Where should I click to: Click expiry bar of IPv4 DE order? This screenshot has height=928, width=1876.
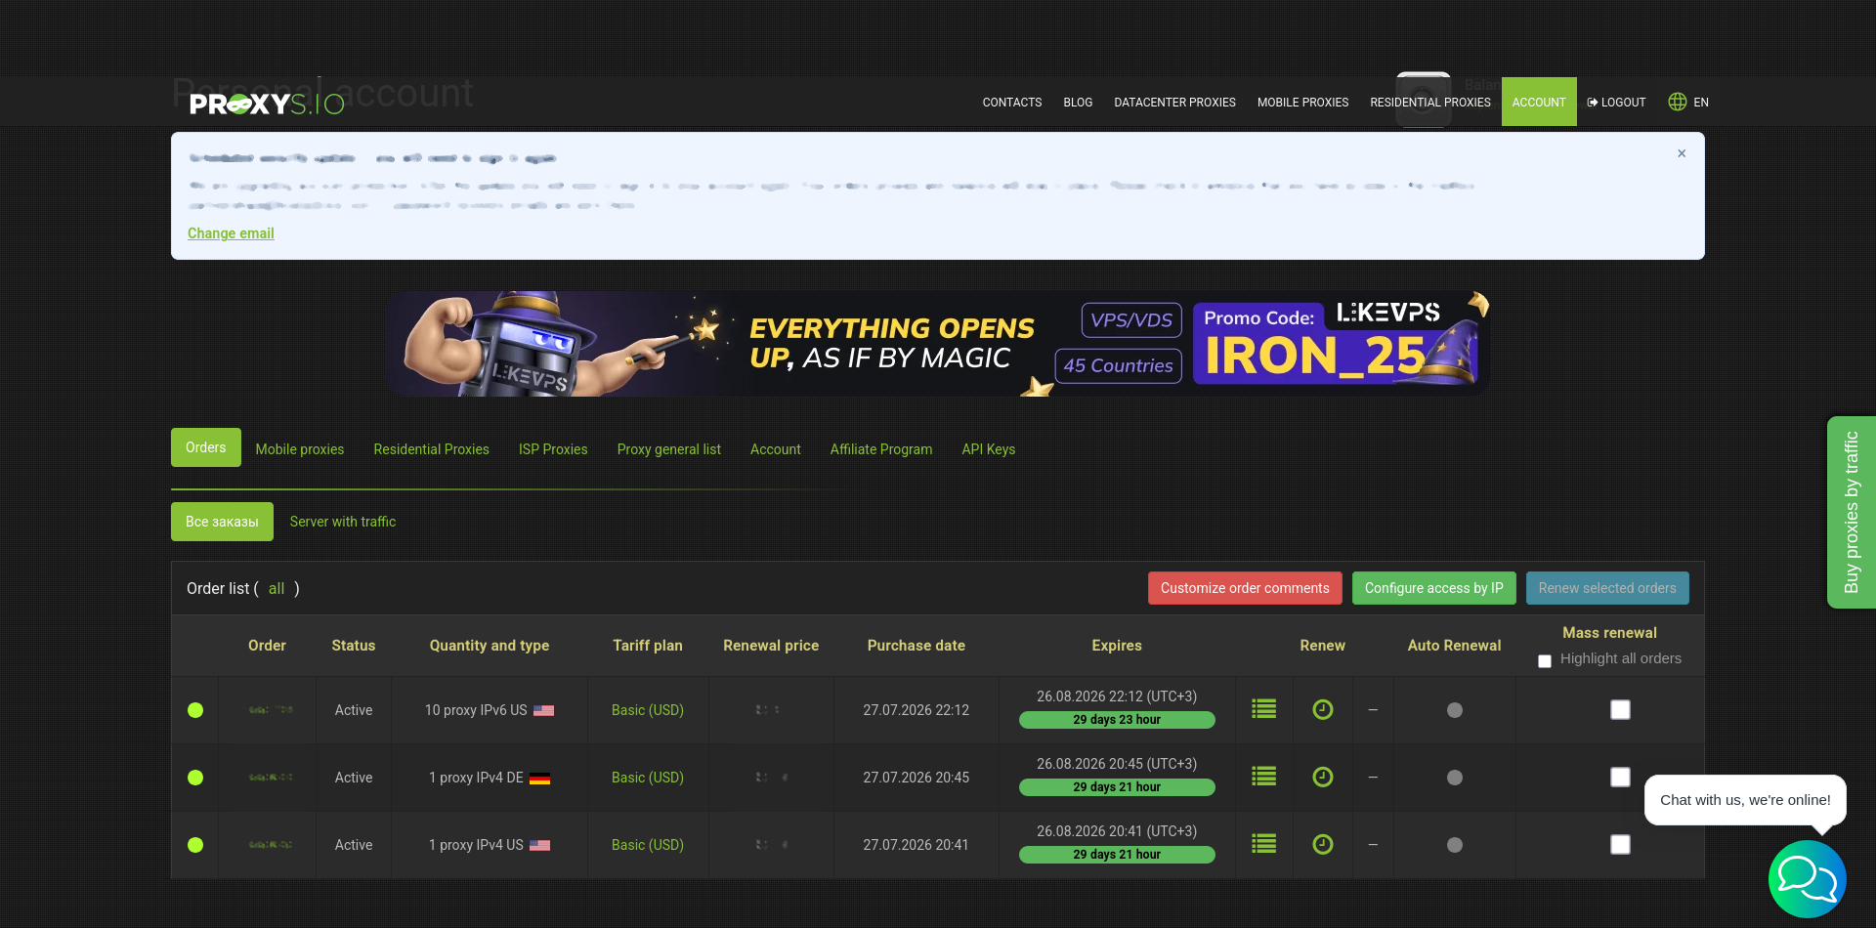click(1117, 787)
